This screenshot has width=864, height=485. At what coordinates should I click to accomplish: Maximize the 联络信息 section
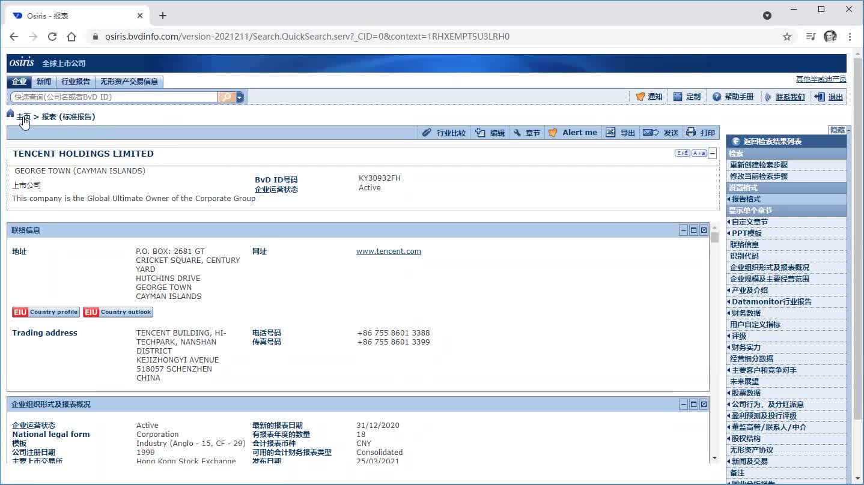693,230
